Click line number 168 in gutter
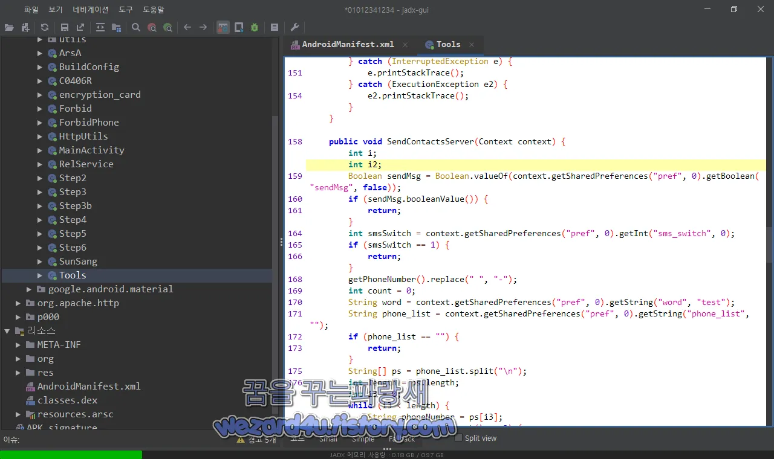The width and height of the screenshot is (774, 459). pyautogui.click(x=295, y=280)
